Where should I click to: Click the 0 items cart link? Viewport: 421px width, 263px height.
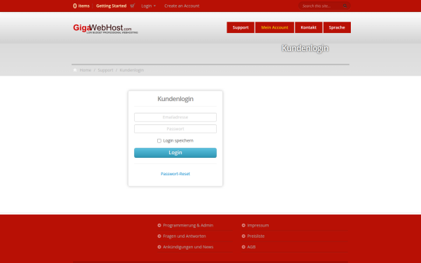[x=81, y=6]
